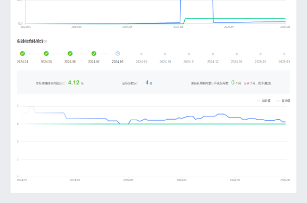The width and height of the screenshot is (307, 203).
Task: Select the green checkmark for 2024.05
Action: tap(46, 53)
